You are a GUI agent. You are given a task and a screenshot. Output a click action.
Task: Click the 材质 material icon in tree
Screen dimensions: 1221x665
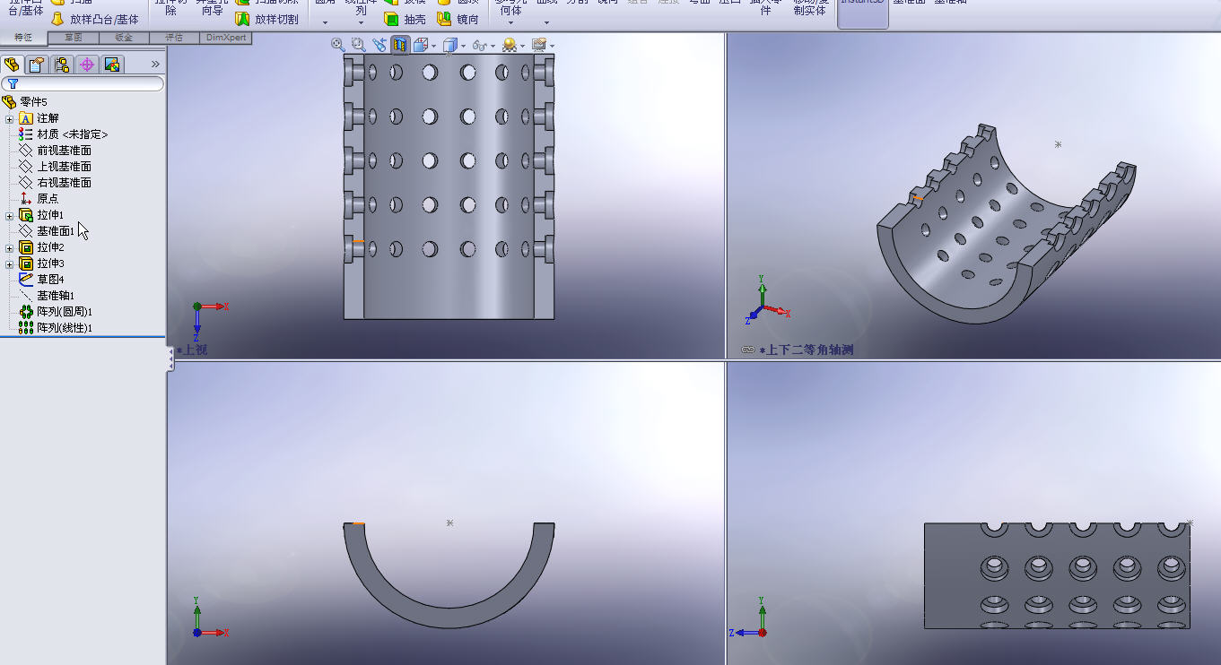coord(25,134)
